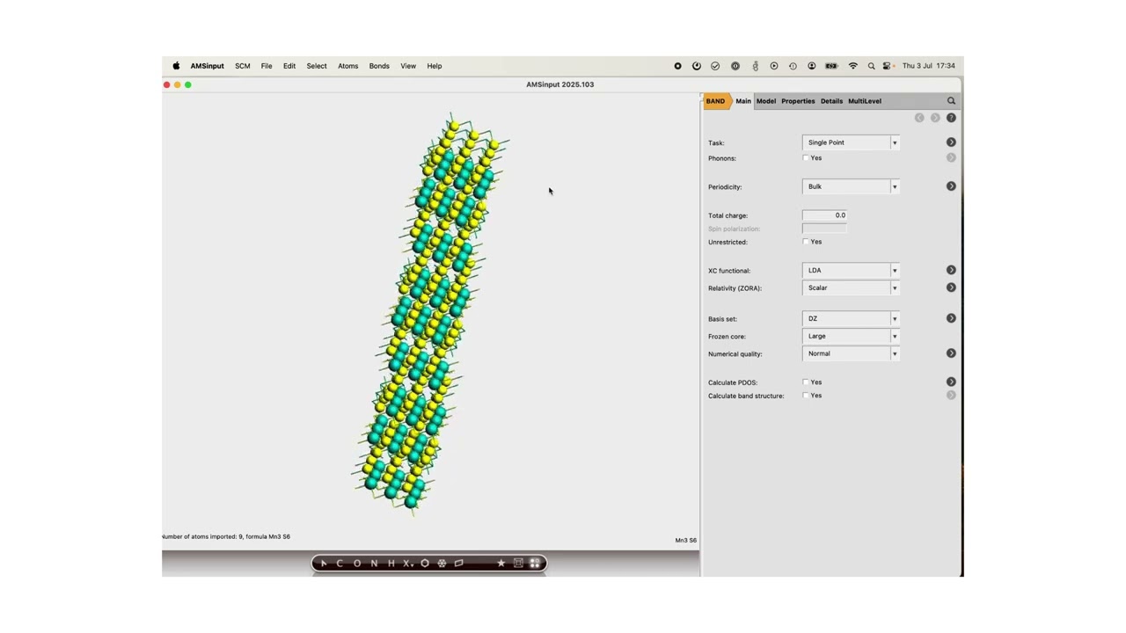
Task: Open the Wi-Fi status menu
Action: coord(852,66)
